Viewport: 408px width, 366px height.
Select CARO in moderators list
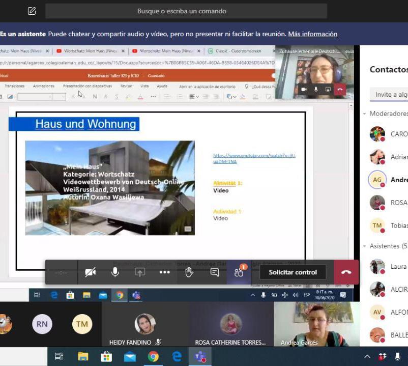[388, 134]
